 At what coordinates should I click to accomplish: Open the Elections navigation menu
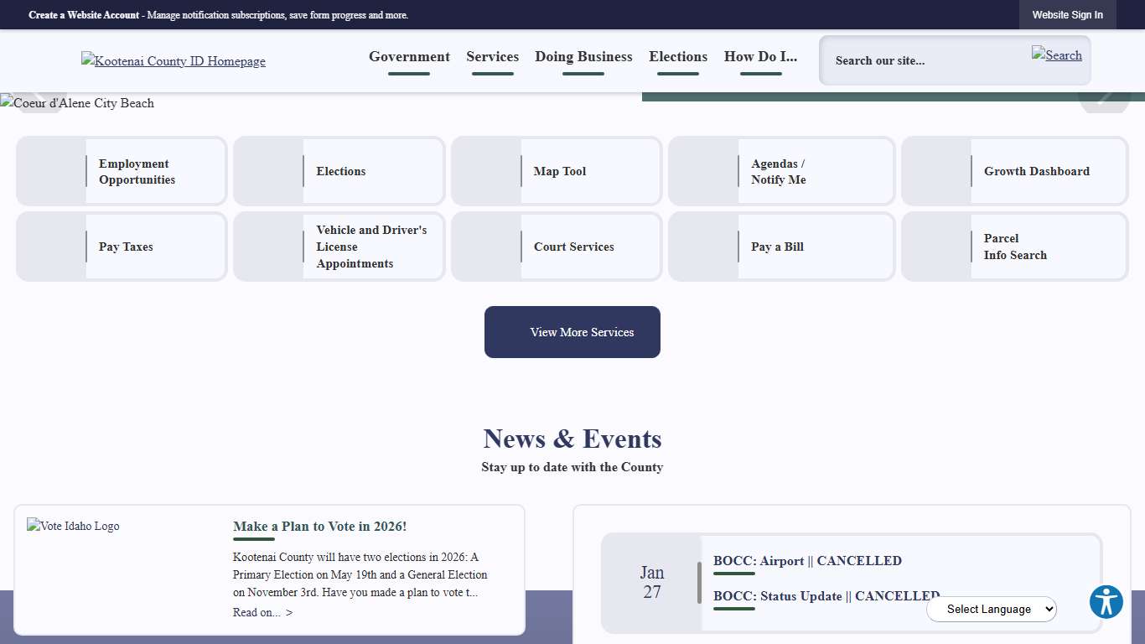click(678, 56)
